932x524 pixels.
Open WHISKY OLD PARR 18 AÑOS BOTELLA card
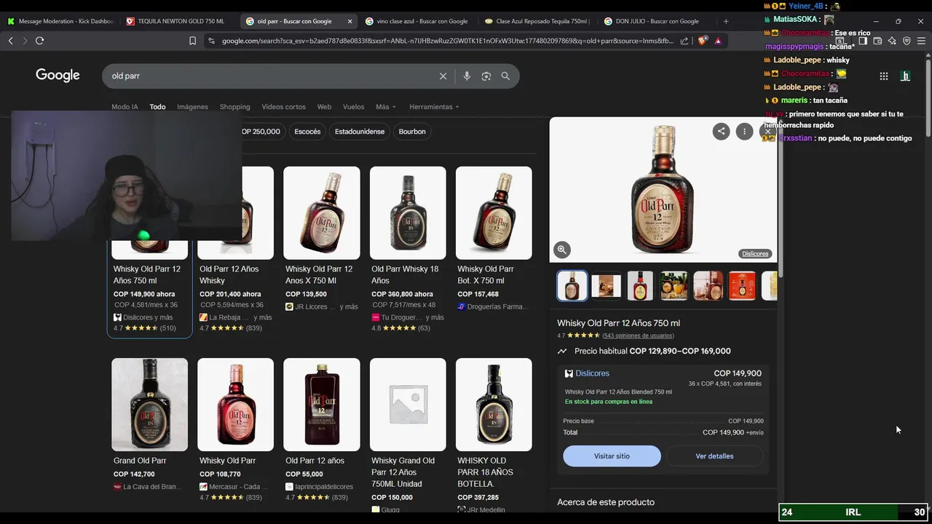click(494, 435)
